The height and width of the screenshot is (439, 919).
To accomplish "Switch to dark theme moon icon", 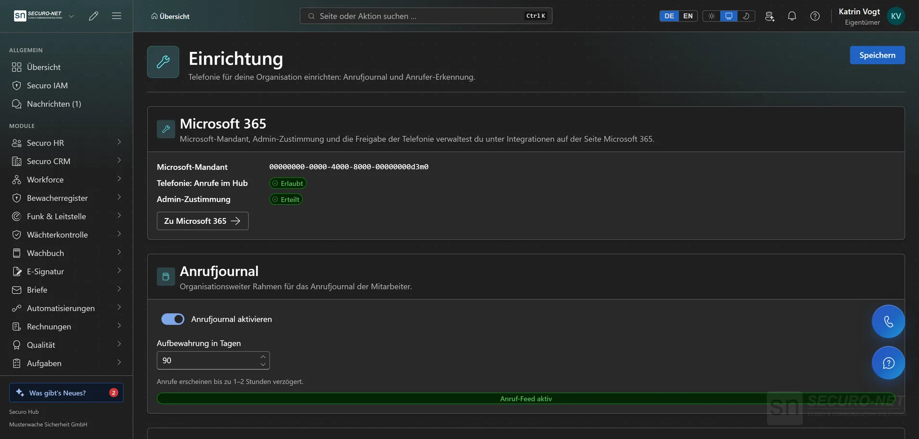I will coord(746,16).
